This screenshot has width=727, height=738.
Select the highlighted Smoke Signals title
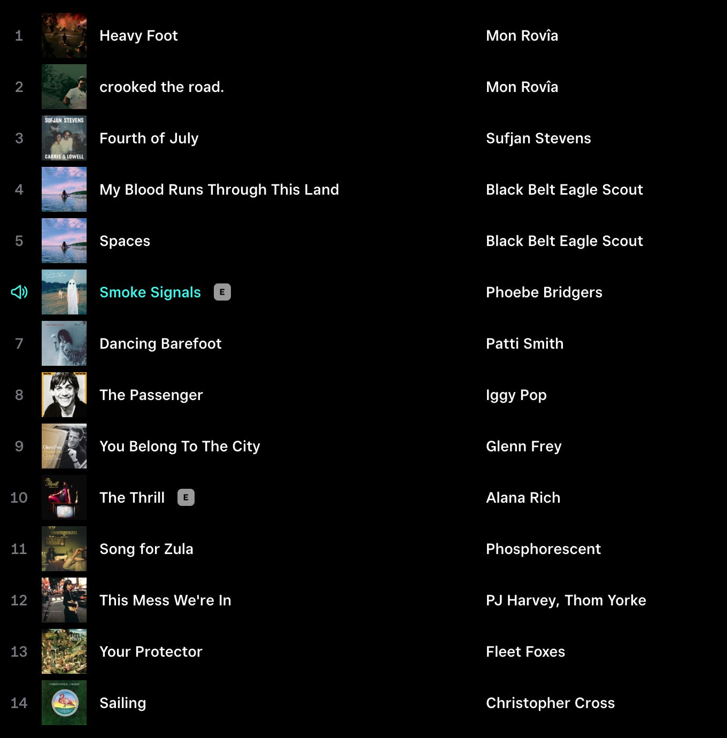150,293
